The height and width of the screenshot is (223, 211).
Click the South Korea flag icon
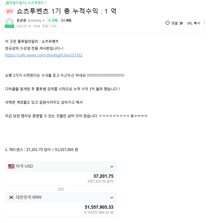point(11,197)
